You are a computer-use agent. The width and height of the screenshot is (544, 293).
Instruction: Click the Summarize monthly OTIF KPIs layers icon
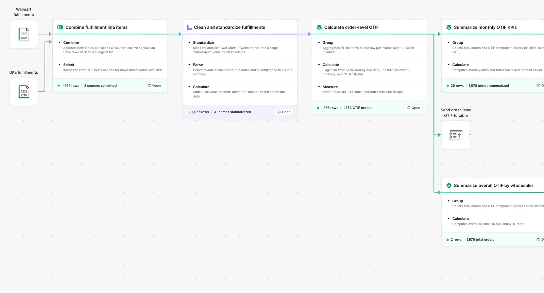coord(449,28)
